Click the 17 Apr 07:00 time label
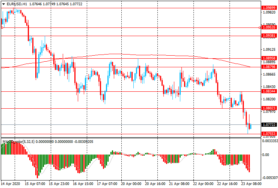This screenshot has width=278, height=188. (x=107, y=184)
